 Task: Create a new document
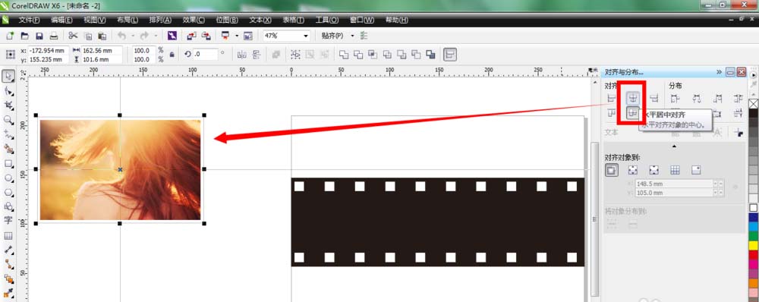10,36
